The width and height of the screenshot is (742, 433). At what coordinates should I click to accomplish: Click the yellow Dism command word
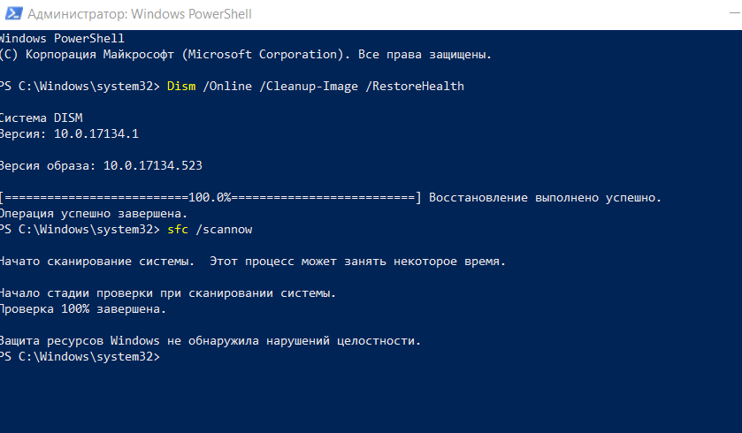click(x=181, y=86)
